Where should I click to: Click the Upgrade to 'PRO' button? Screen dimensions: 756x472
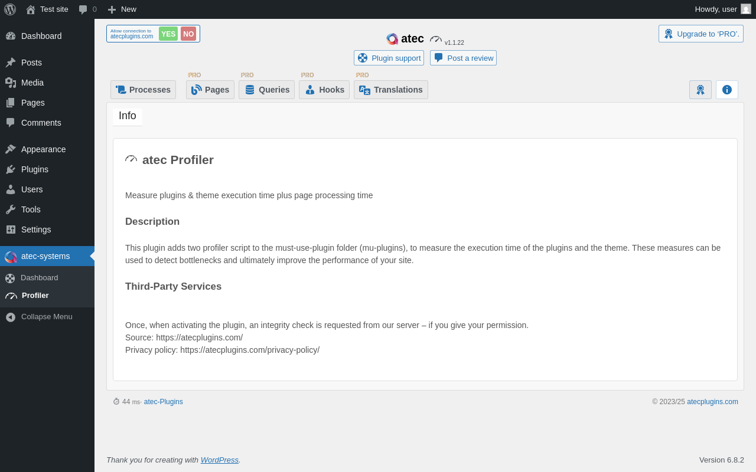(x=700, y=34)
